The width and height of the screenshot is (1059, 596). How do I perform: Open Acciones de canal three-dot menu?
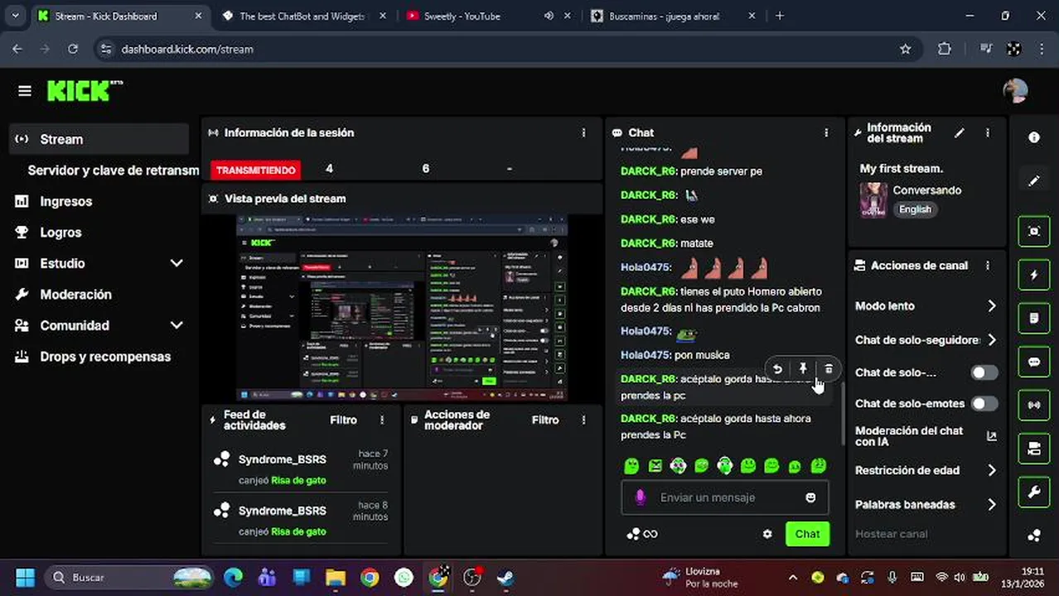click(x=987, y=266)
